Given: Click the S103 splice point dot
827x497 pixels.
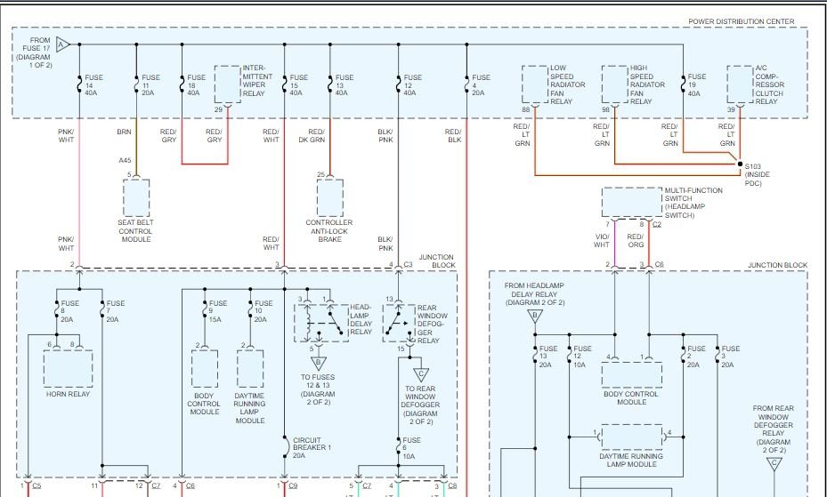Looking at the screenshot, I should pyautogui.click(x=740, y=164).
